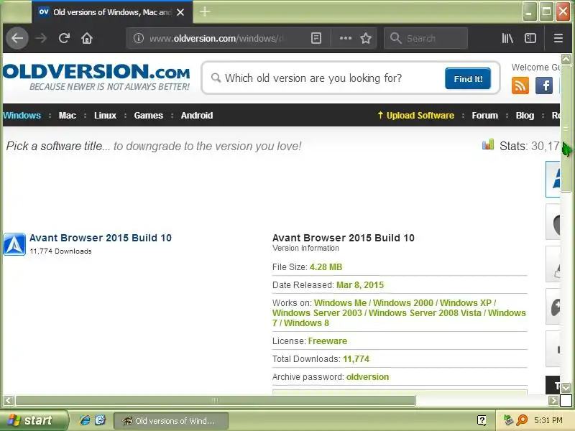Click the 11,774 total downloads value
This screenshot has height=431, width=575.
356,358
